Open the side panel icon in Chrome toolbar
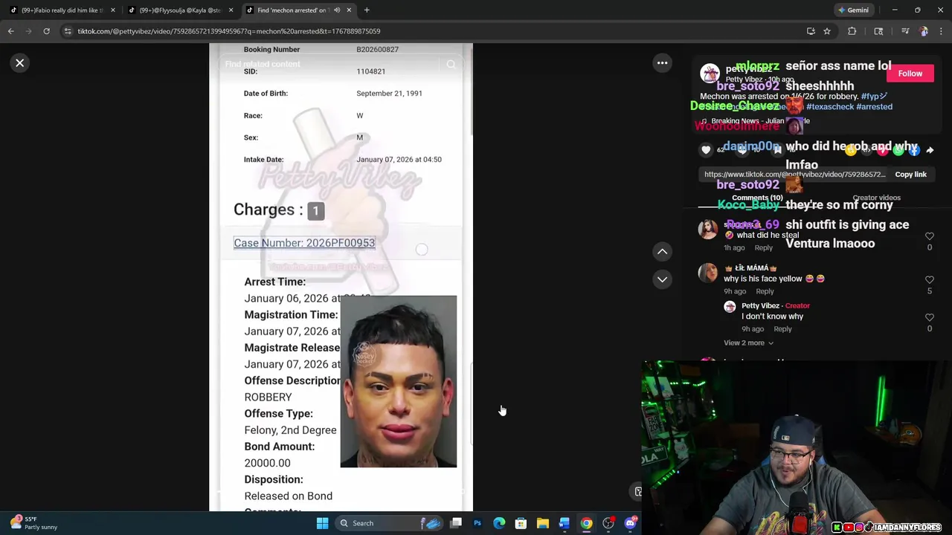The image size is (952, 535). point(878,31)
